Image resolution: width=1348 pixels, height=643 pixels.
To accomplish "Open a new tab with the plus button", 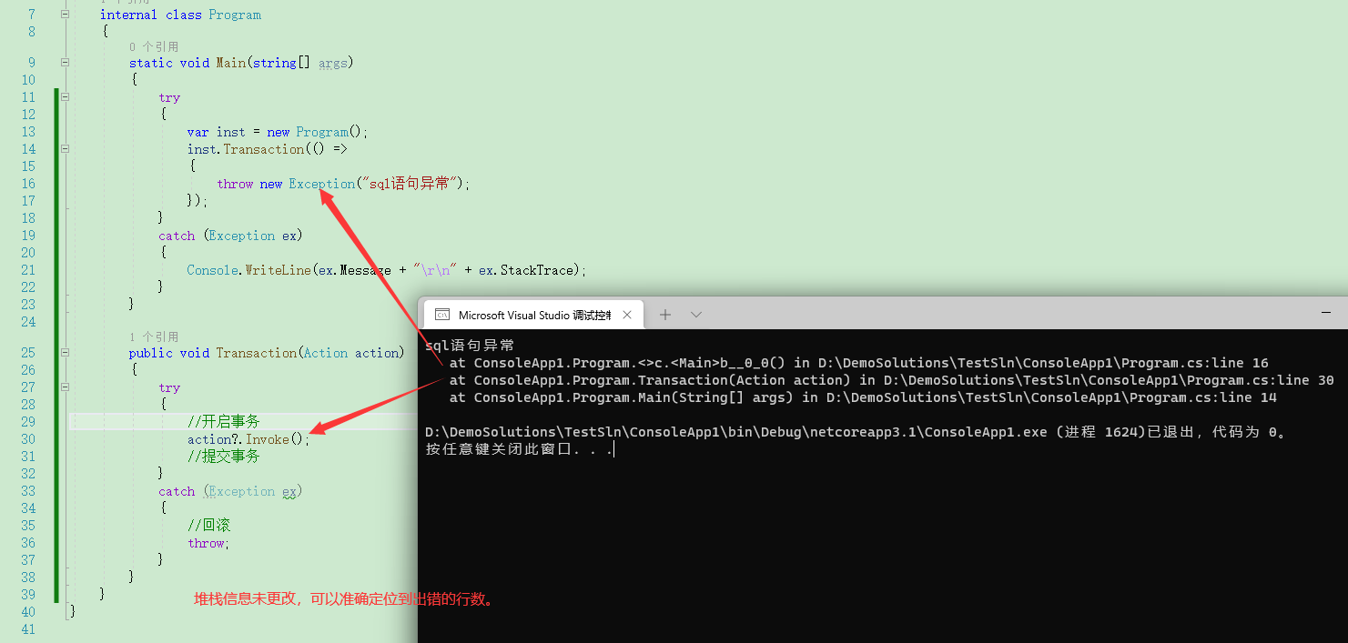I will coord(665,315).
